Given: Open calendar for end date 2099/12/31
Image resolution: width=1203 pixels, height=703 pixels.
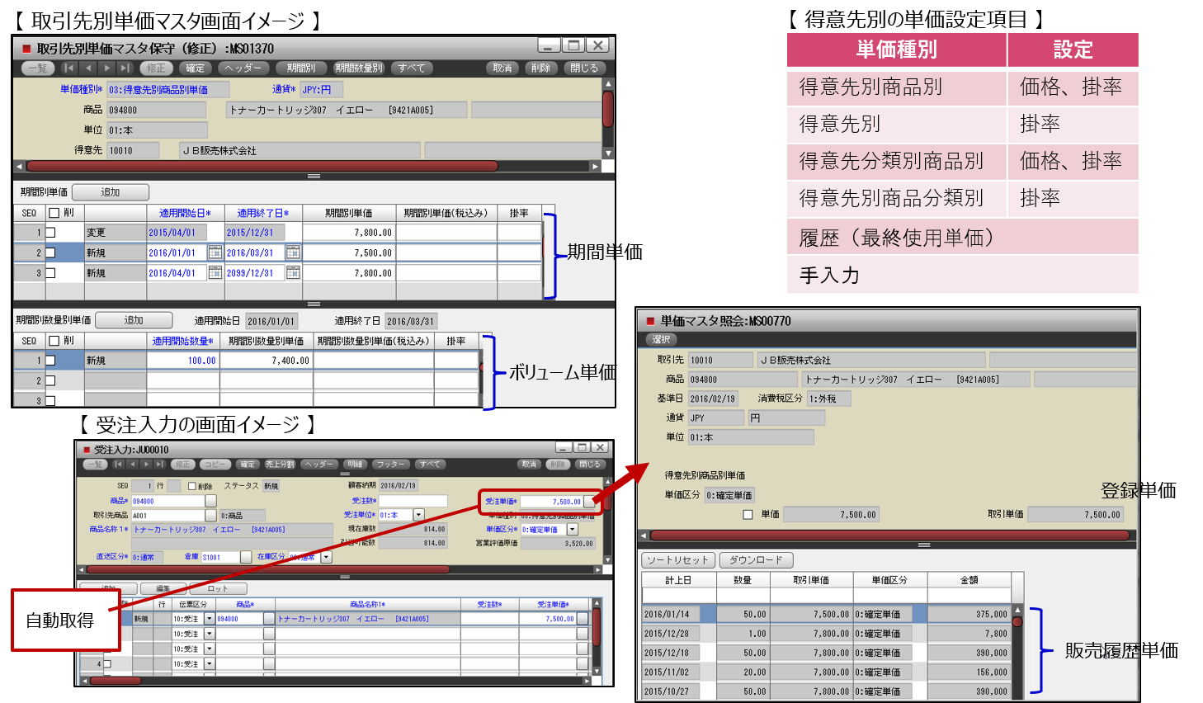Looking at the screenshot, I should click(293, 272).
